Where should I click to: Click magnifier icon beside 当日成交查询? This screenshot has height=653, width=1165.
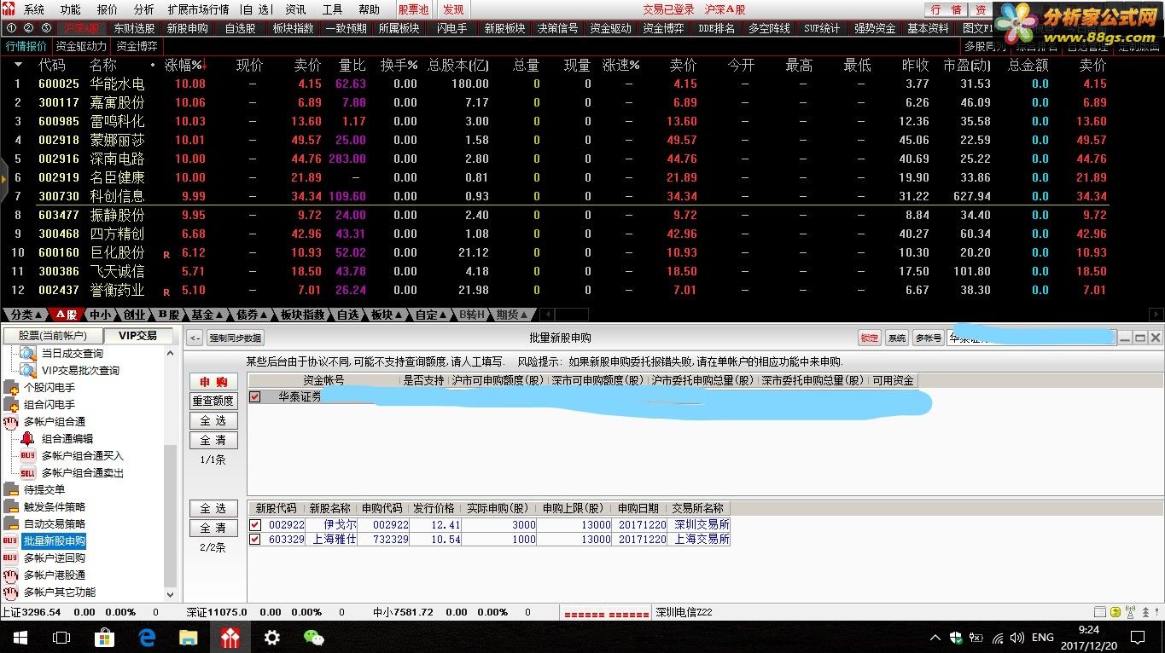pos(28,353)
